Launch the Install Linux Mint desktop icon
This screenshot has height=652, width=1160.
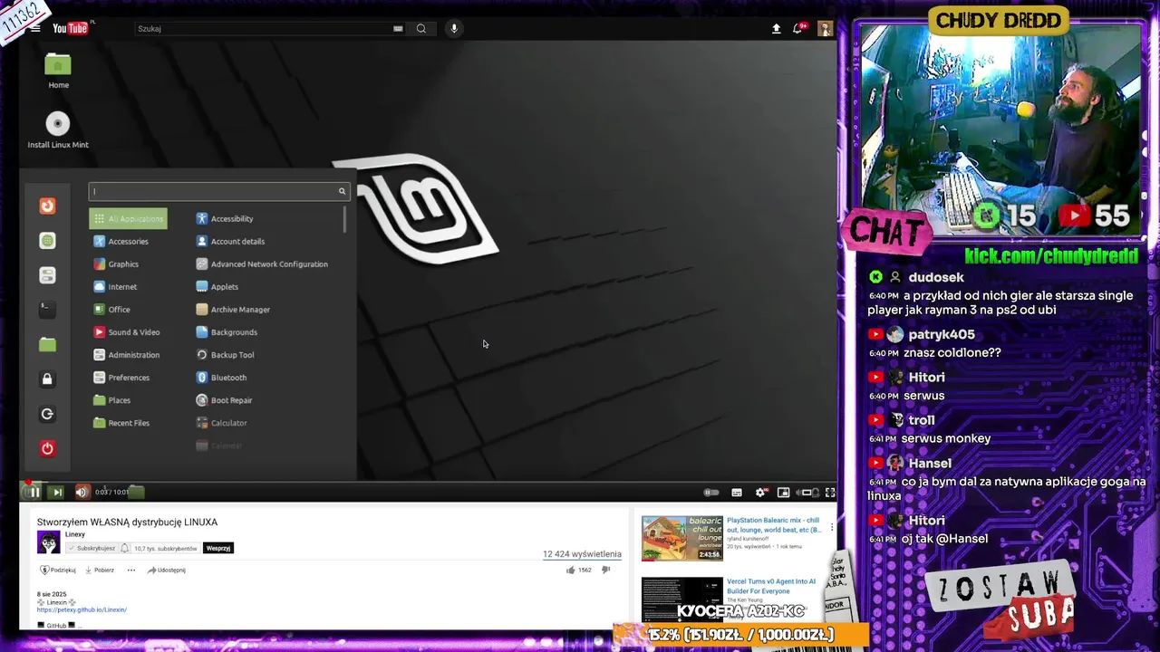point(58,129)
